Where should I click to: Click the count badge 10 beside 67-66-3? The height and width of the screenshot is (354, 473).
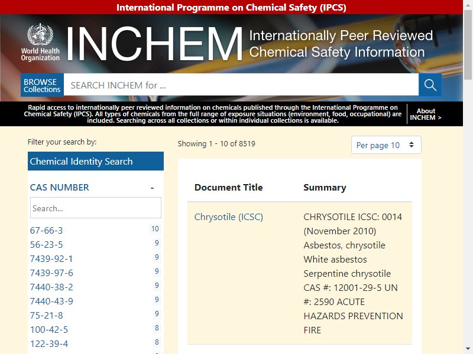coord(155,229)
